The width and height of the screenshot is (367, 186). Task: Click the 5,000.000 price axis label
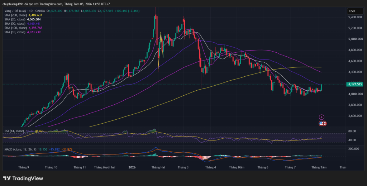(356, 39)
